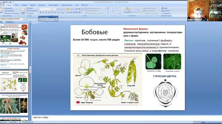Open the Выделить selection dropdown
The height and width of the screenshot is (124, 222).
[x=166, y=13]
